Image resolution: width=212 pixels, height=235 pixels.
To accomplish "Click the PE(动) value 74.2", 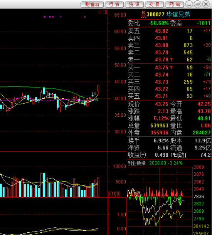I will [x=205, y=155].
